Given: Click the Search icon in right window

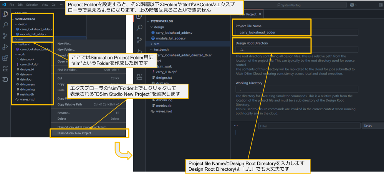Looking at the screenshot, I should coord(139,28).
